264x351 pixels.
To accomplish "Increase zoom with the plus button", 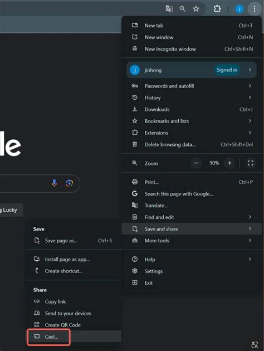I will (229, 163).
